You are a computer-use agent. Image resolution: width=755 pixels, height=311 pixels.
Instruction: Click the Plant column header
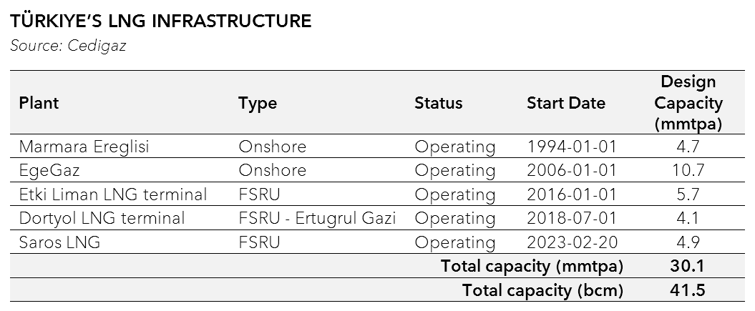coord(39,103)
